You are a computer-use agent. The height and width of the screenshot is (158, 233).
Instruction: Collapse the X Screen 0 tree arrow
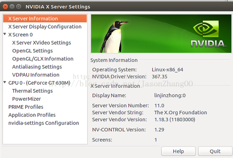point(5,34)
